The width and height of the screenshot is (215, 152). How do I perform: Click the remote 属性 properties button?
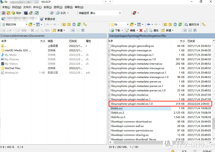coord(154,30)
